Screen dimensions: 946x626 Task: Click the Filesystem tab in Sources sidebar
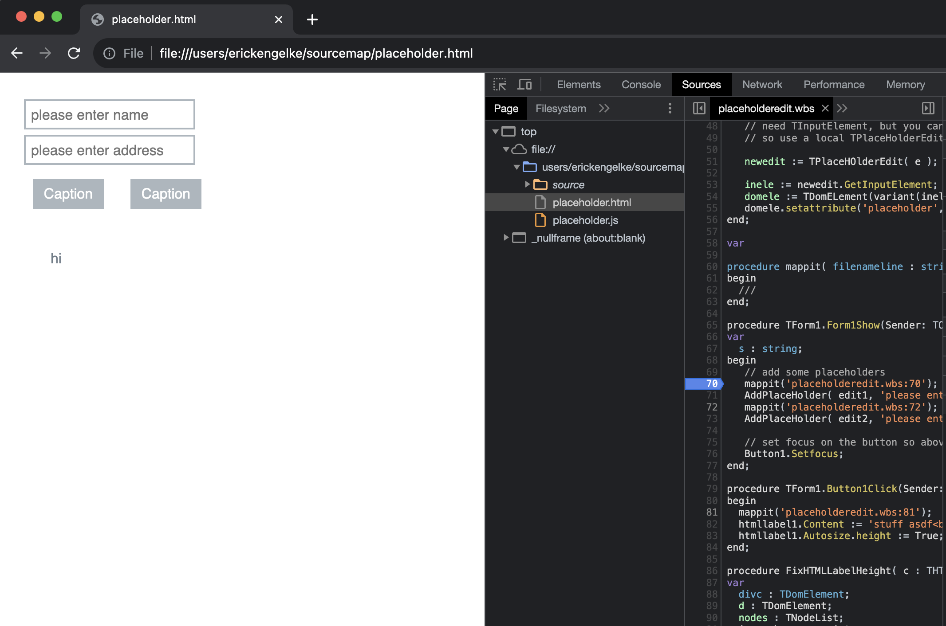[560, 108]
